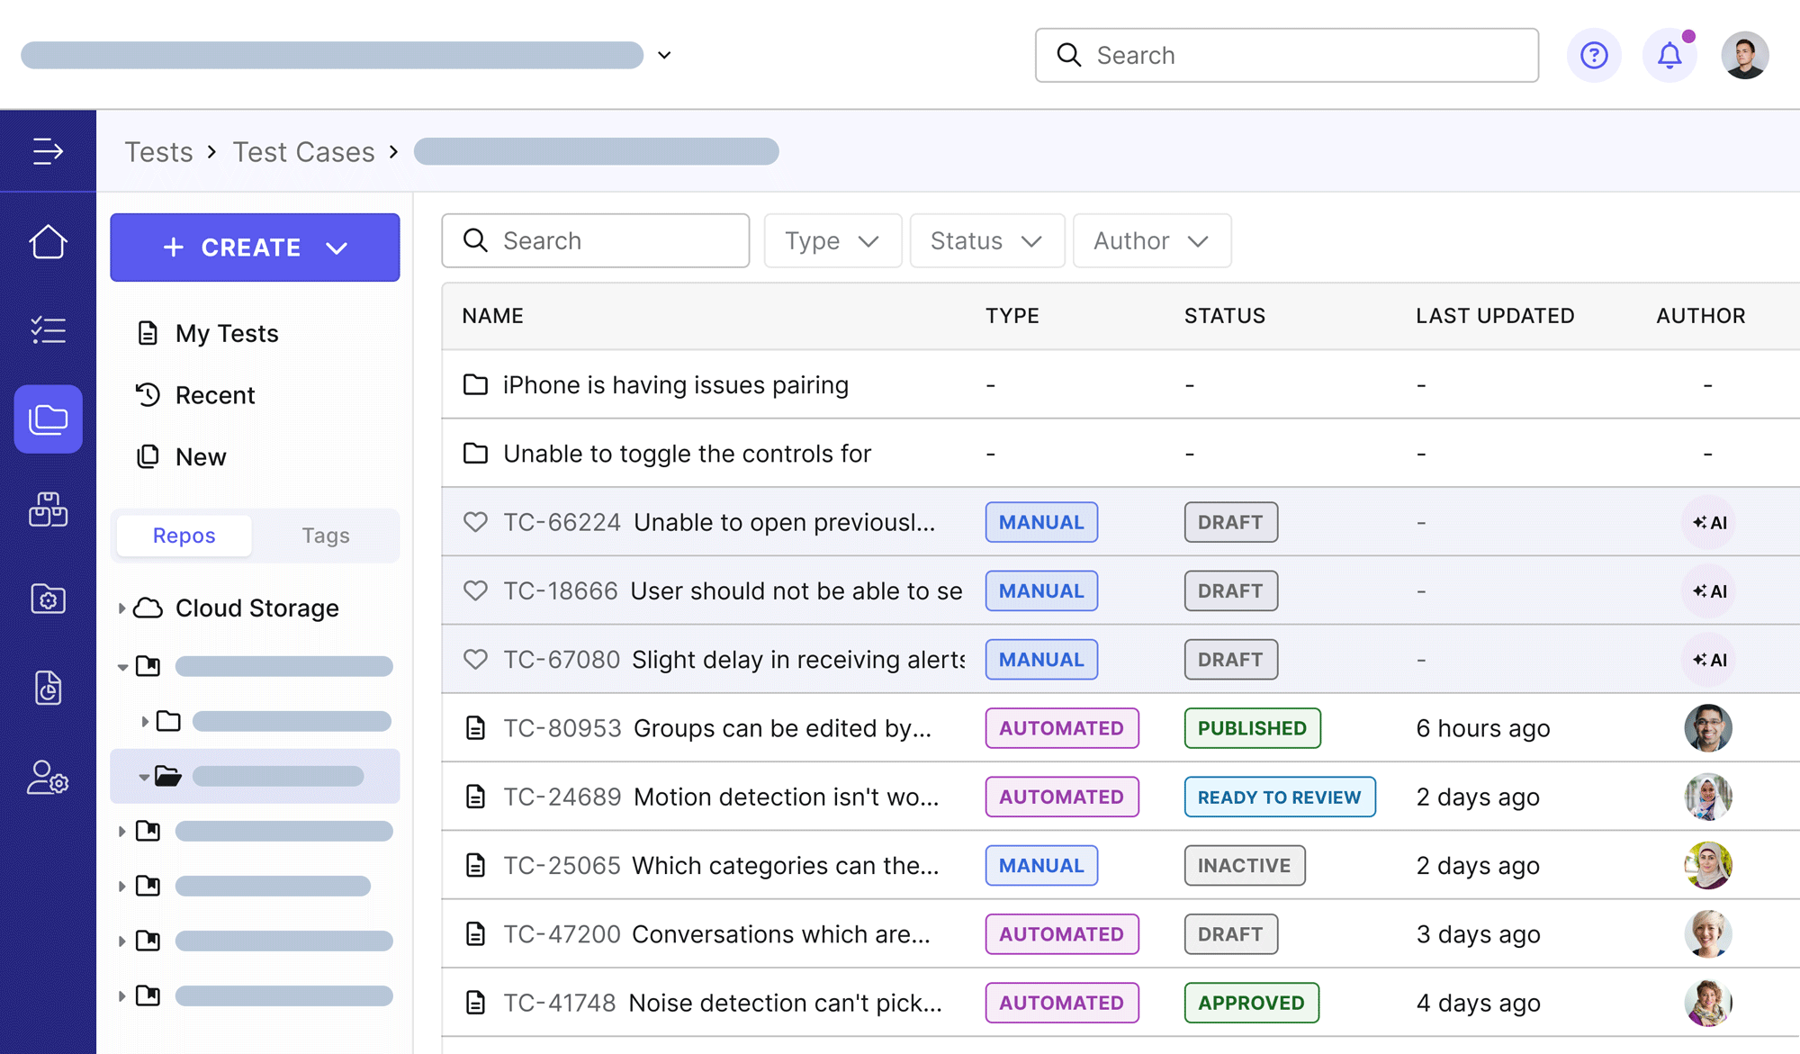Open the help question mark icon
Viewport: 1800px width, 1054px height.
click(1594, 56)
